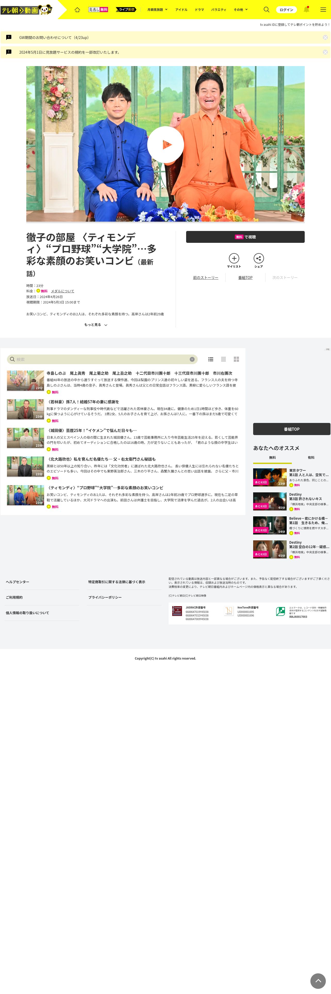Expand the その他 dropdown menu

click(x=241, y=10)
